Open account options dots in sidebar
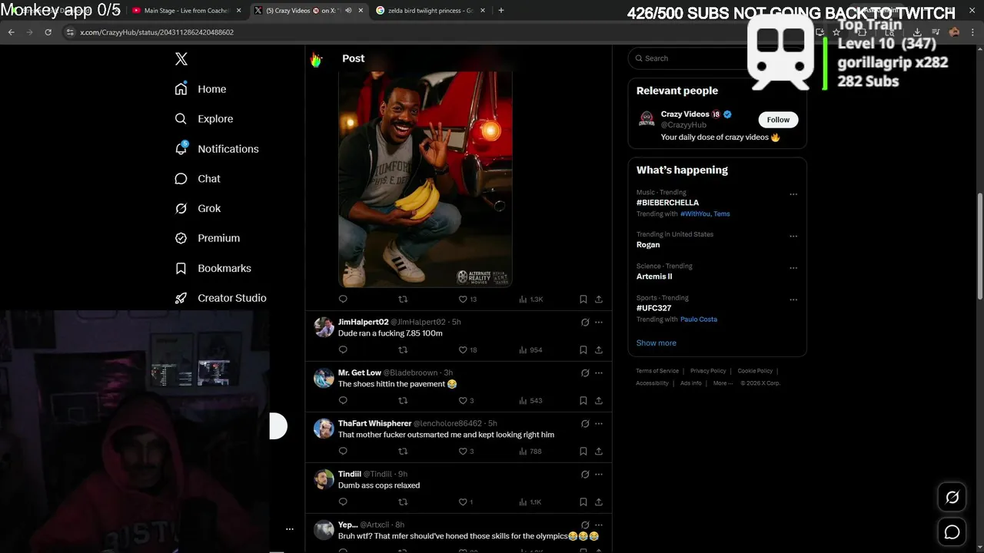This screenshot has width=984, height=553. tap(290, 529)
